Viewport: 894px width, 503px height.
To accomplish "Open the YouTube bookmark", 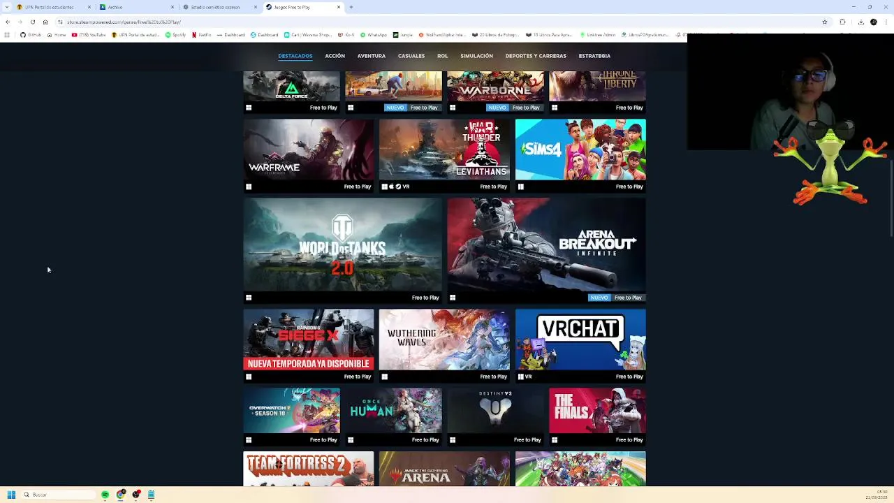I will pyautogui.click(x=89, y=35).
